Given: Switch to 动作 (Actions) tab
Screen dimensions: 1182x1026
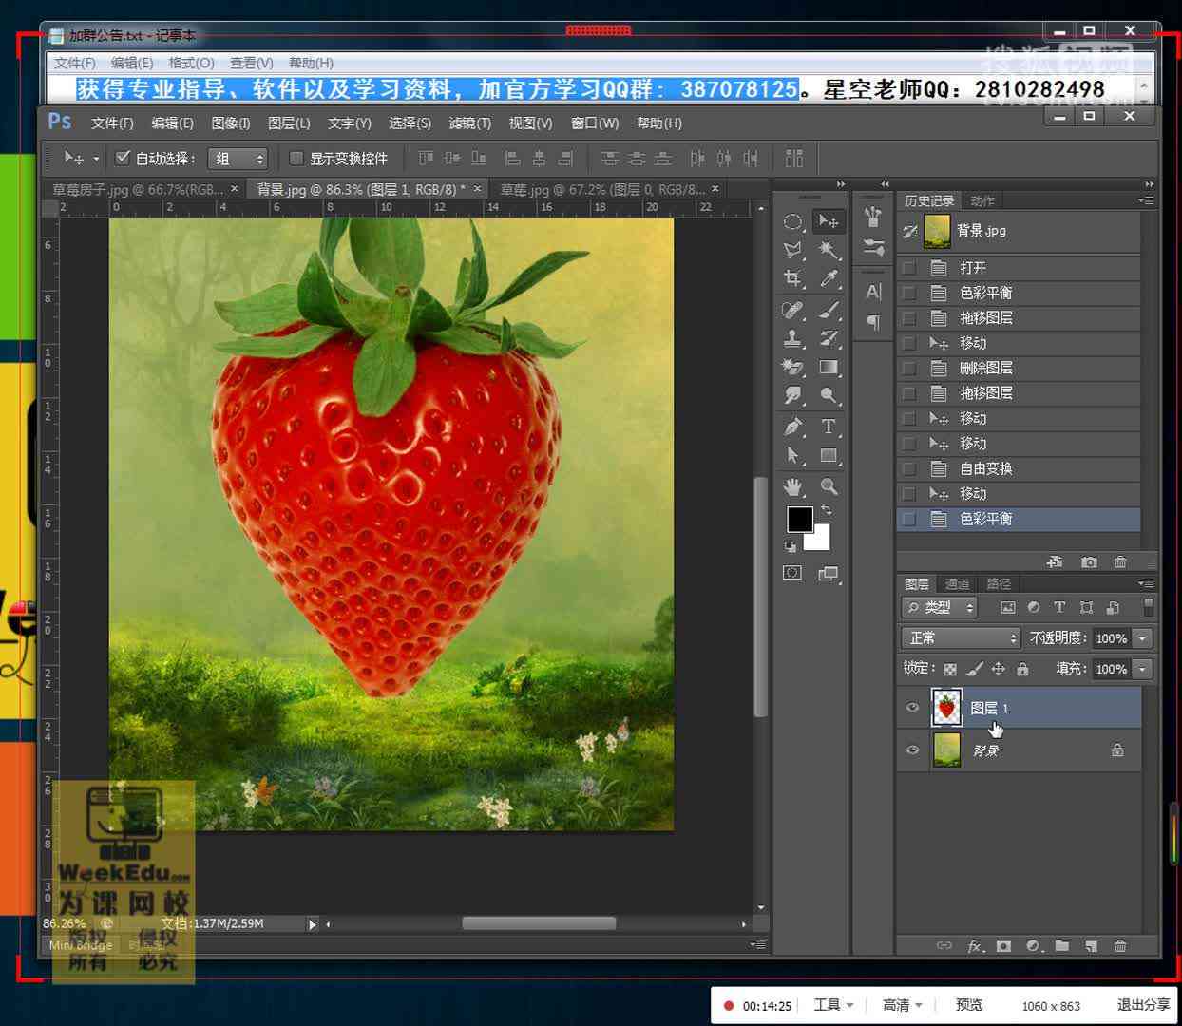Looking at the screenshot, I should (982, 200).
